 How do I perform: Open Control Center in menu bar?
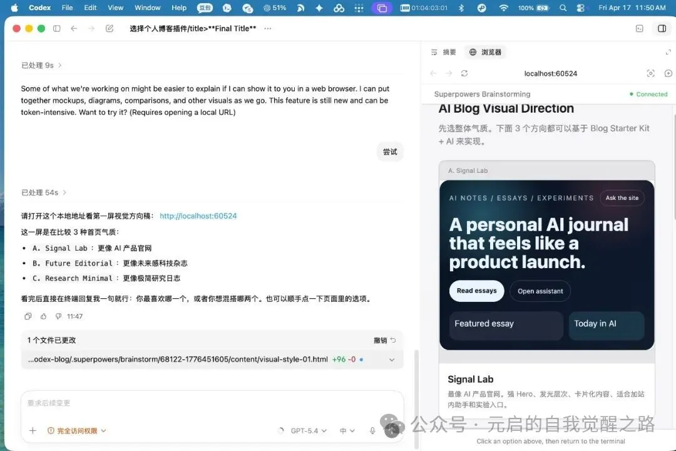click(581, 8)
